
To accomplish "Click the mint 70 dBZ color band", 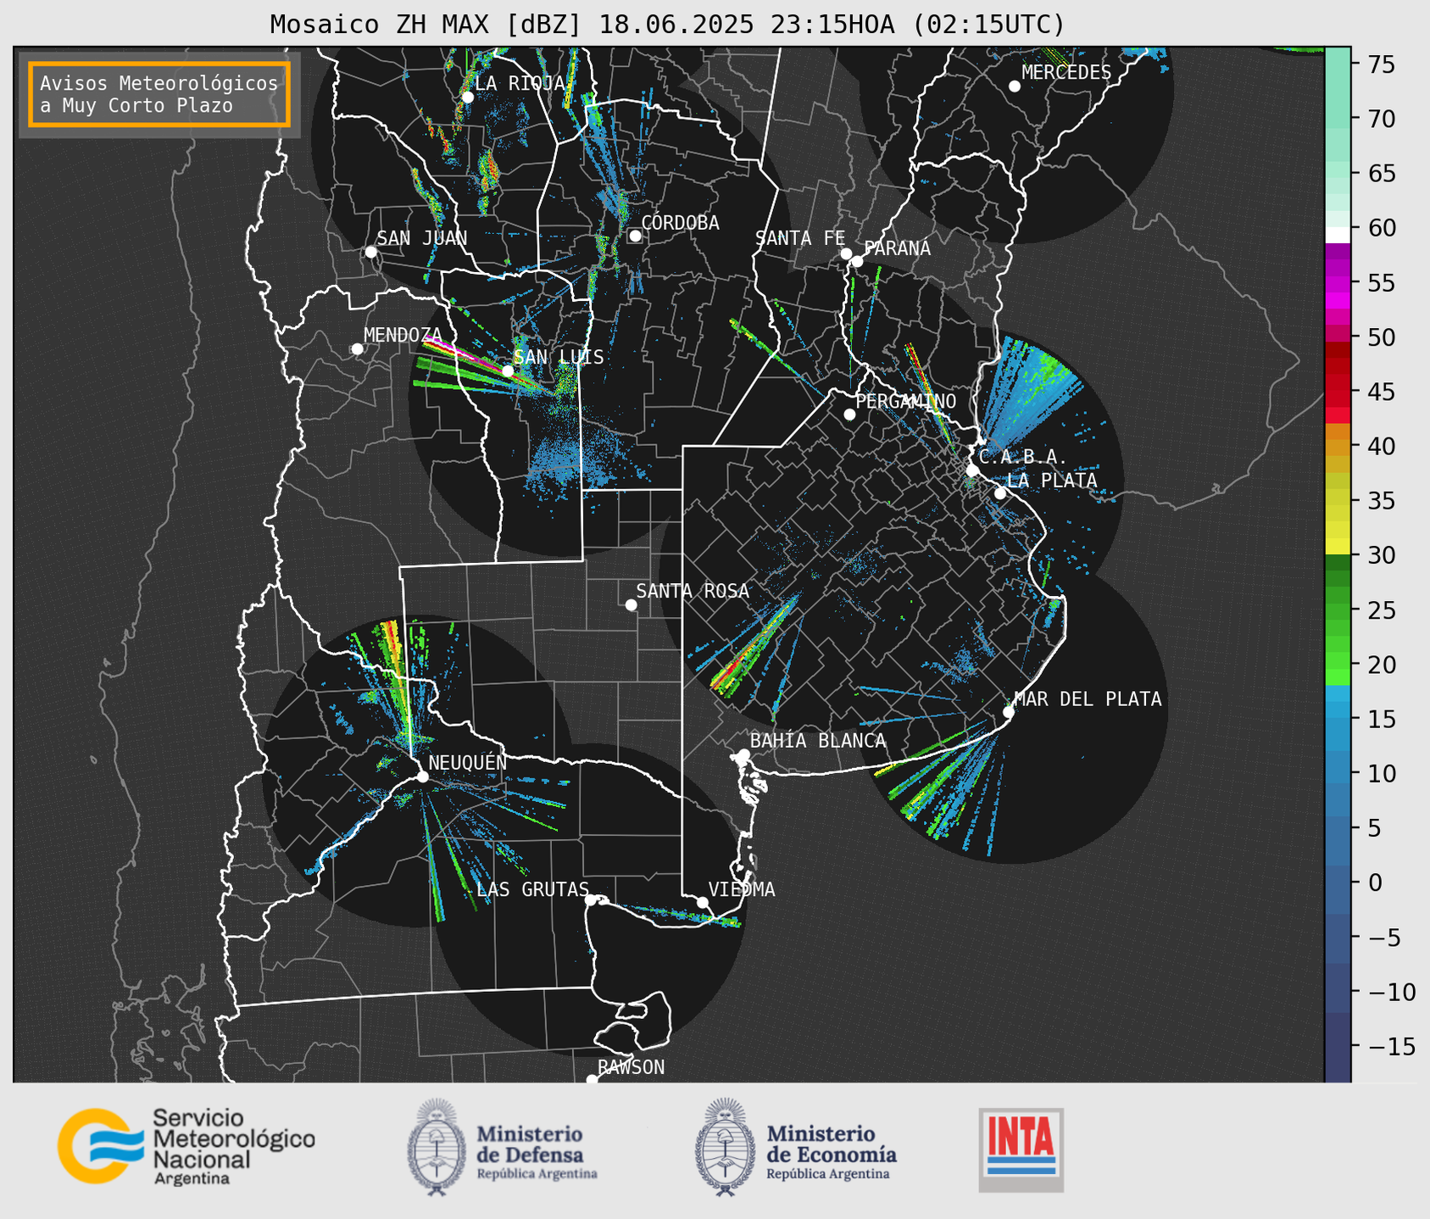I will tap(1338, 119).
